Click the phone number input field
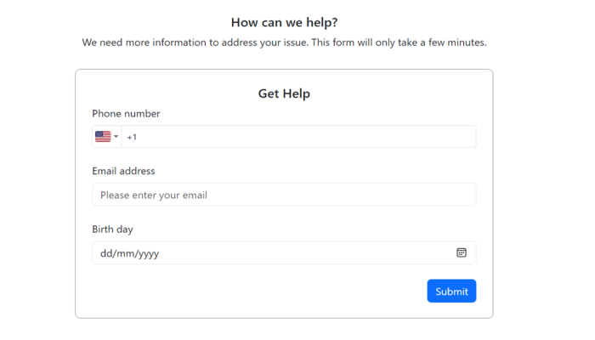This screenshot has height=340, width=595. point(298,137)
